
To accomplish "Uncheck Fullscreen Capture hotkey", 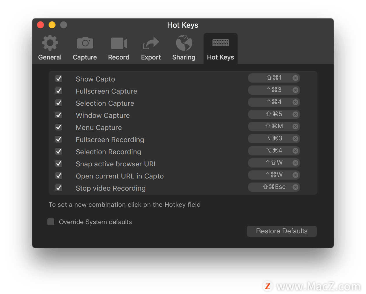I will click(x=59, y=91).
